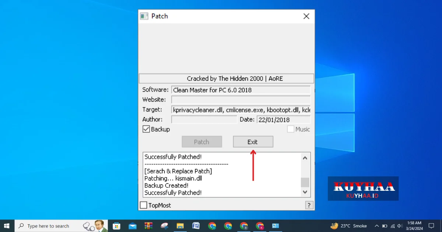Click the log scrollbar down arrow
This screenshot has height=232, width=442.
coord(305,192)
